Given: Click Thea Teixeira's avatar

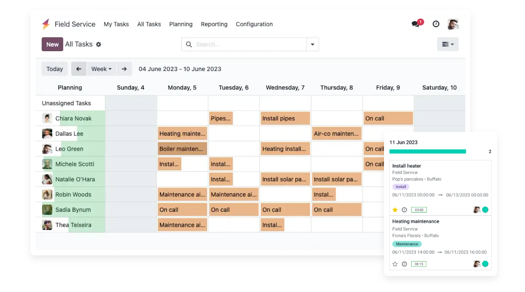Looking at the screenshot, I should tap(47, 225).
